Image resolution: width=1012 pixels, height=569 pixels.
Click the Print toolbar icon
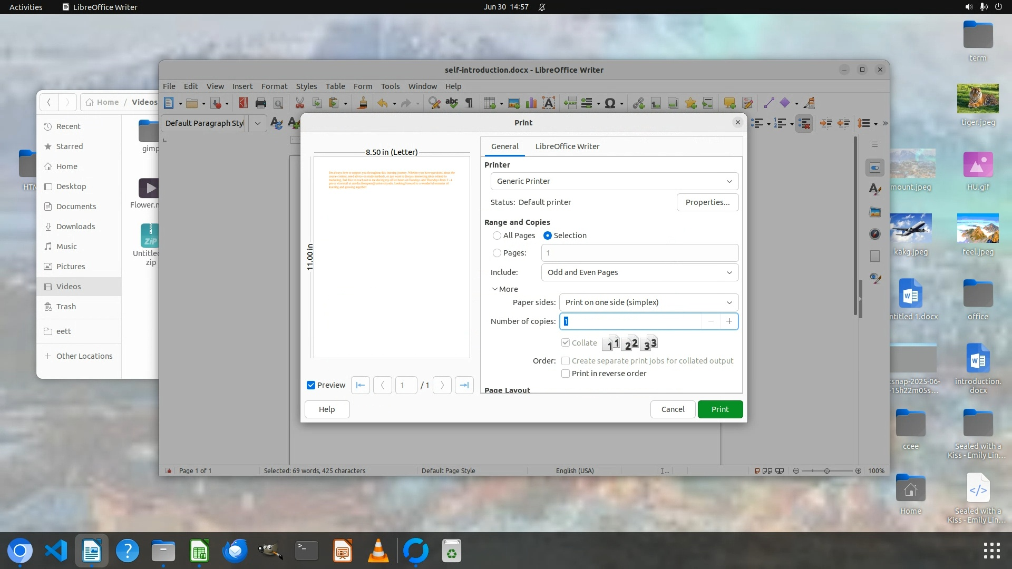[260, 103]
